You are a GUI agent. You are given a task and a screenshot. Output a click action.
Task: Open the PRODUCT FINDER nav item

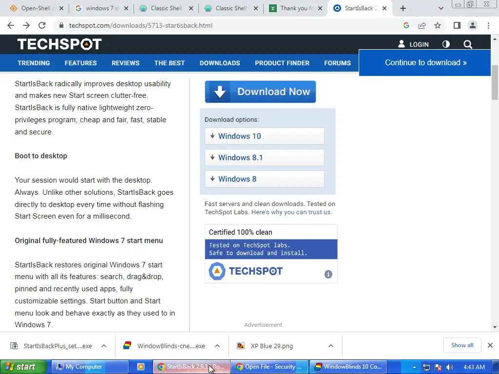[x=282, y=63]
